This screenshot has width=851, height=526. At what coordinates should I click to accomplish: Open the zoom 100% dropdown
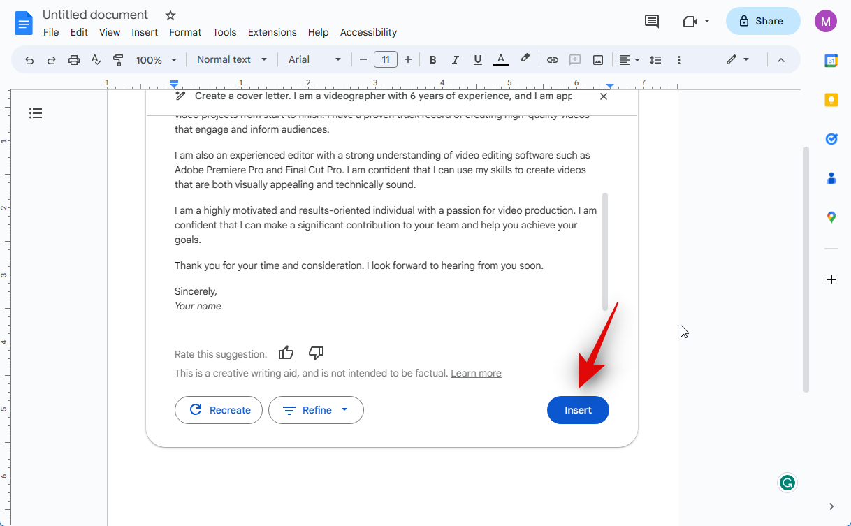tap(157, 60)
